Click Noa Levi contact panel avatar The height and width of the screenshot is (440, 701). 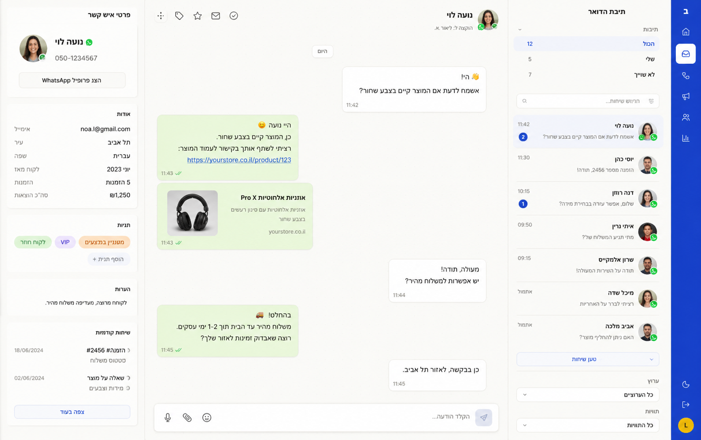pyautogui.click(x=33, y=48)
